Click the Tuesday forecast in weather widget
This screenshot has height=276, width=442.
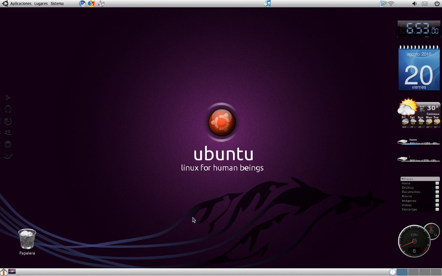click(x=437, y=122)
